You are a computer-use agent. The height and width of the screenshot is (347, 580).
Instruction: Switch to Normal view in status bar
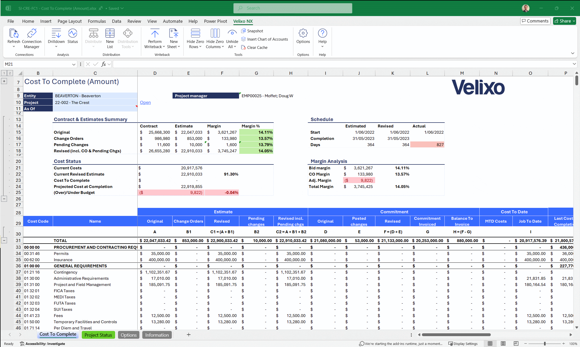tap(490, 344)
